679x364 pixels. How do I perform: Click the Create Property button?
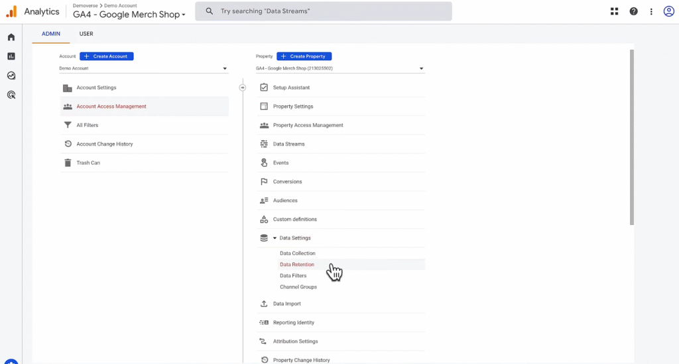(304, 56)
